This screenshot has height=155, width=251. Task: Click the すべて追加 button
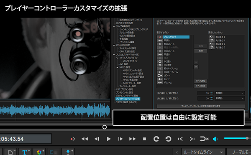click(201, 81)
